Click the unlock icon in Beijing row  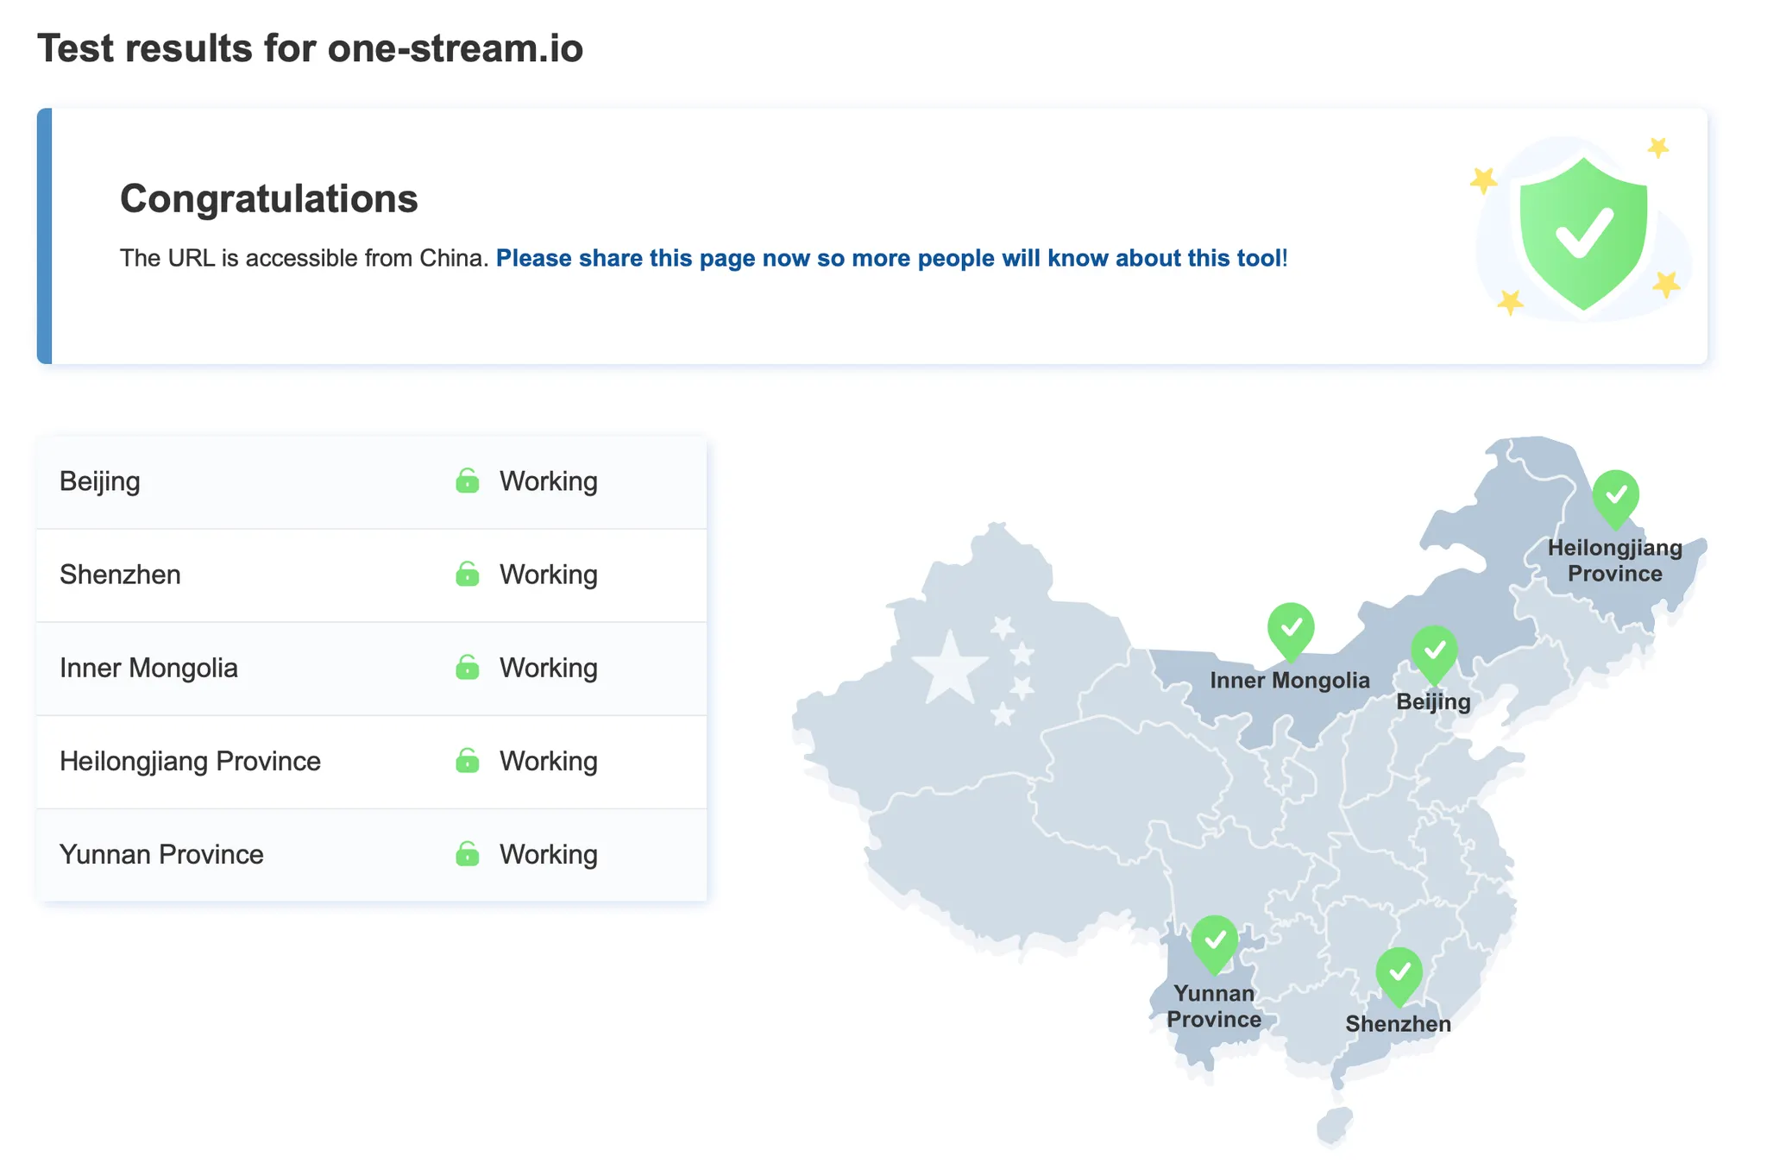(x=467, y=481)
